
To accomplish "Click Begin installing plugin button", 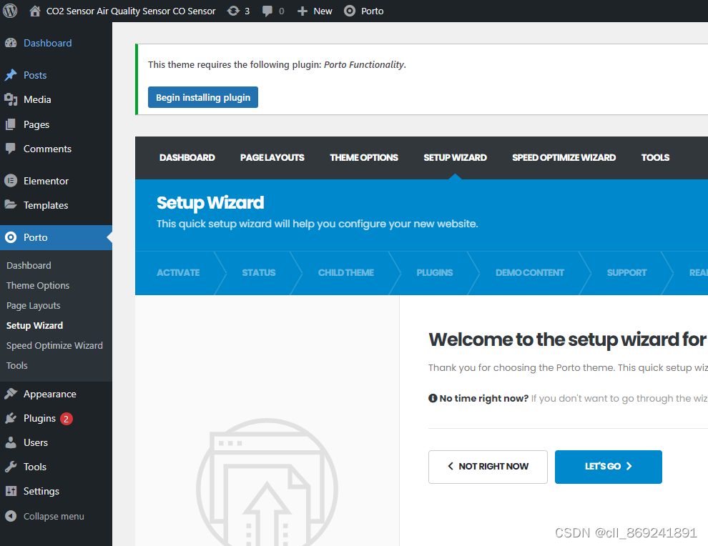I will pos(203,97).
